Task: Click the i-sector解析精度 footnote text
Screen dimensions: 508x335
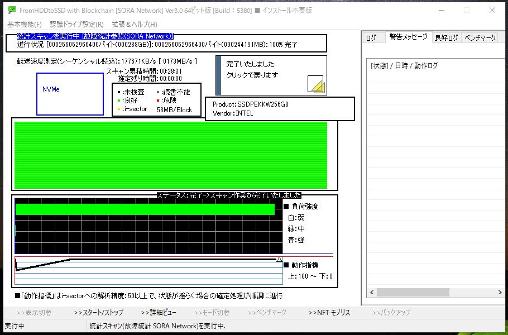Action: (x=149, y=296)
